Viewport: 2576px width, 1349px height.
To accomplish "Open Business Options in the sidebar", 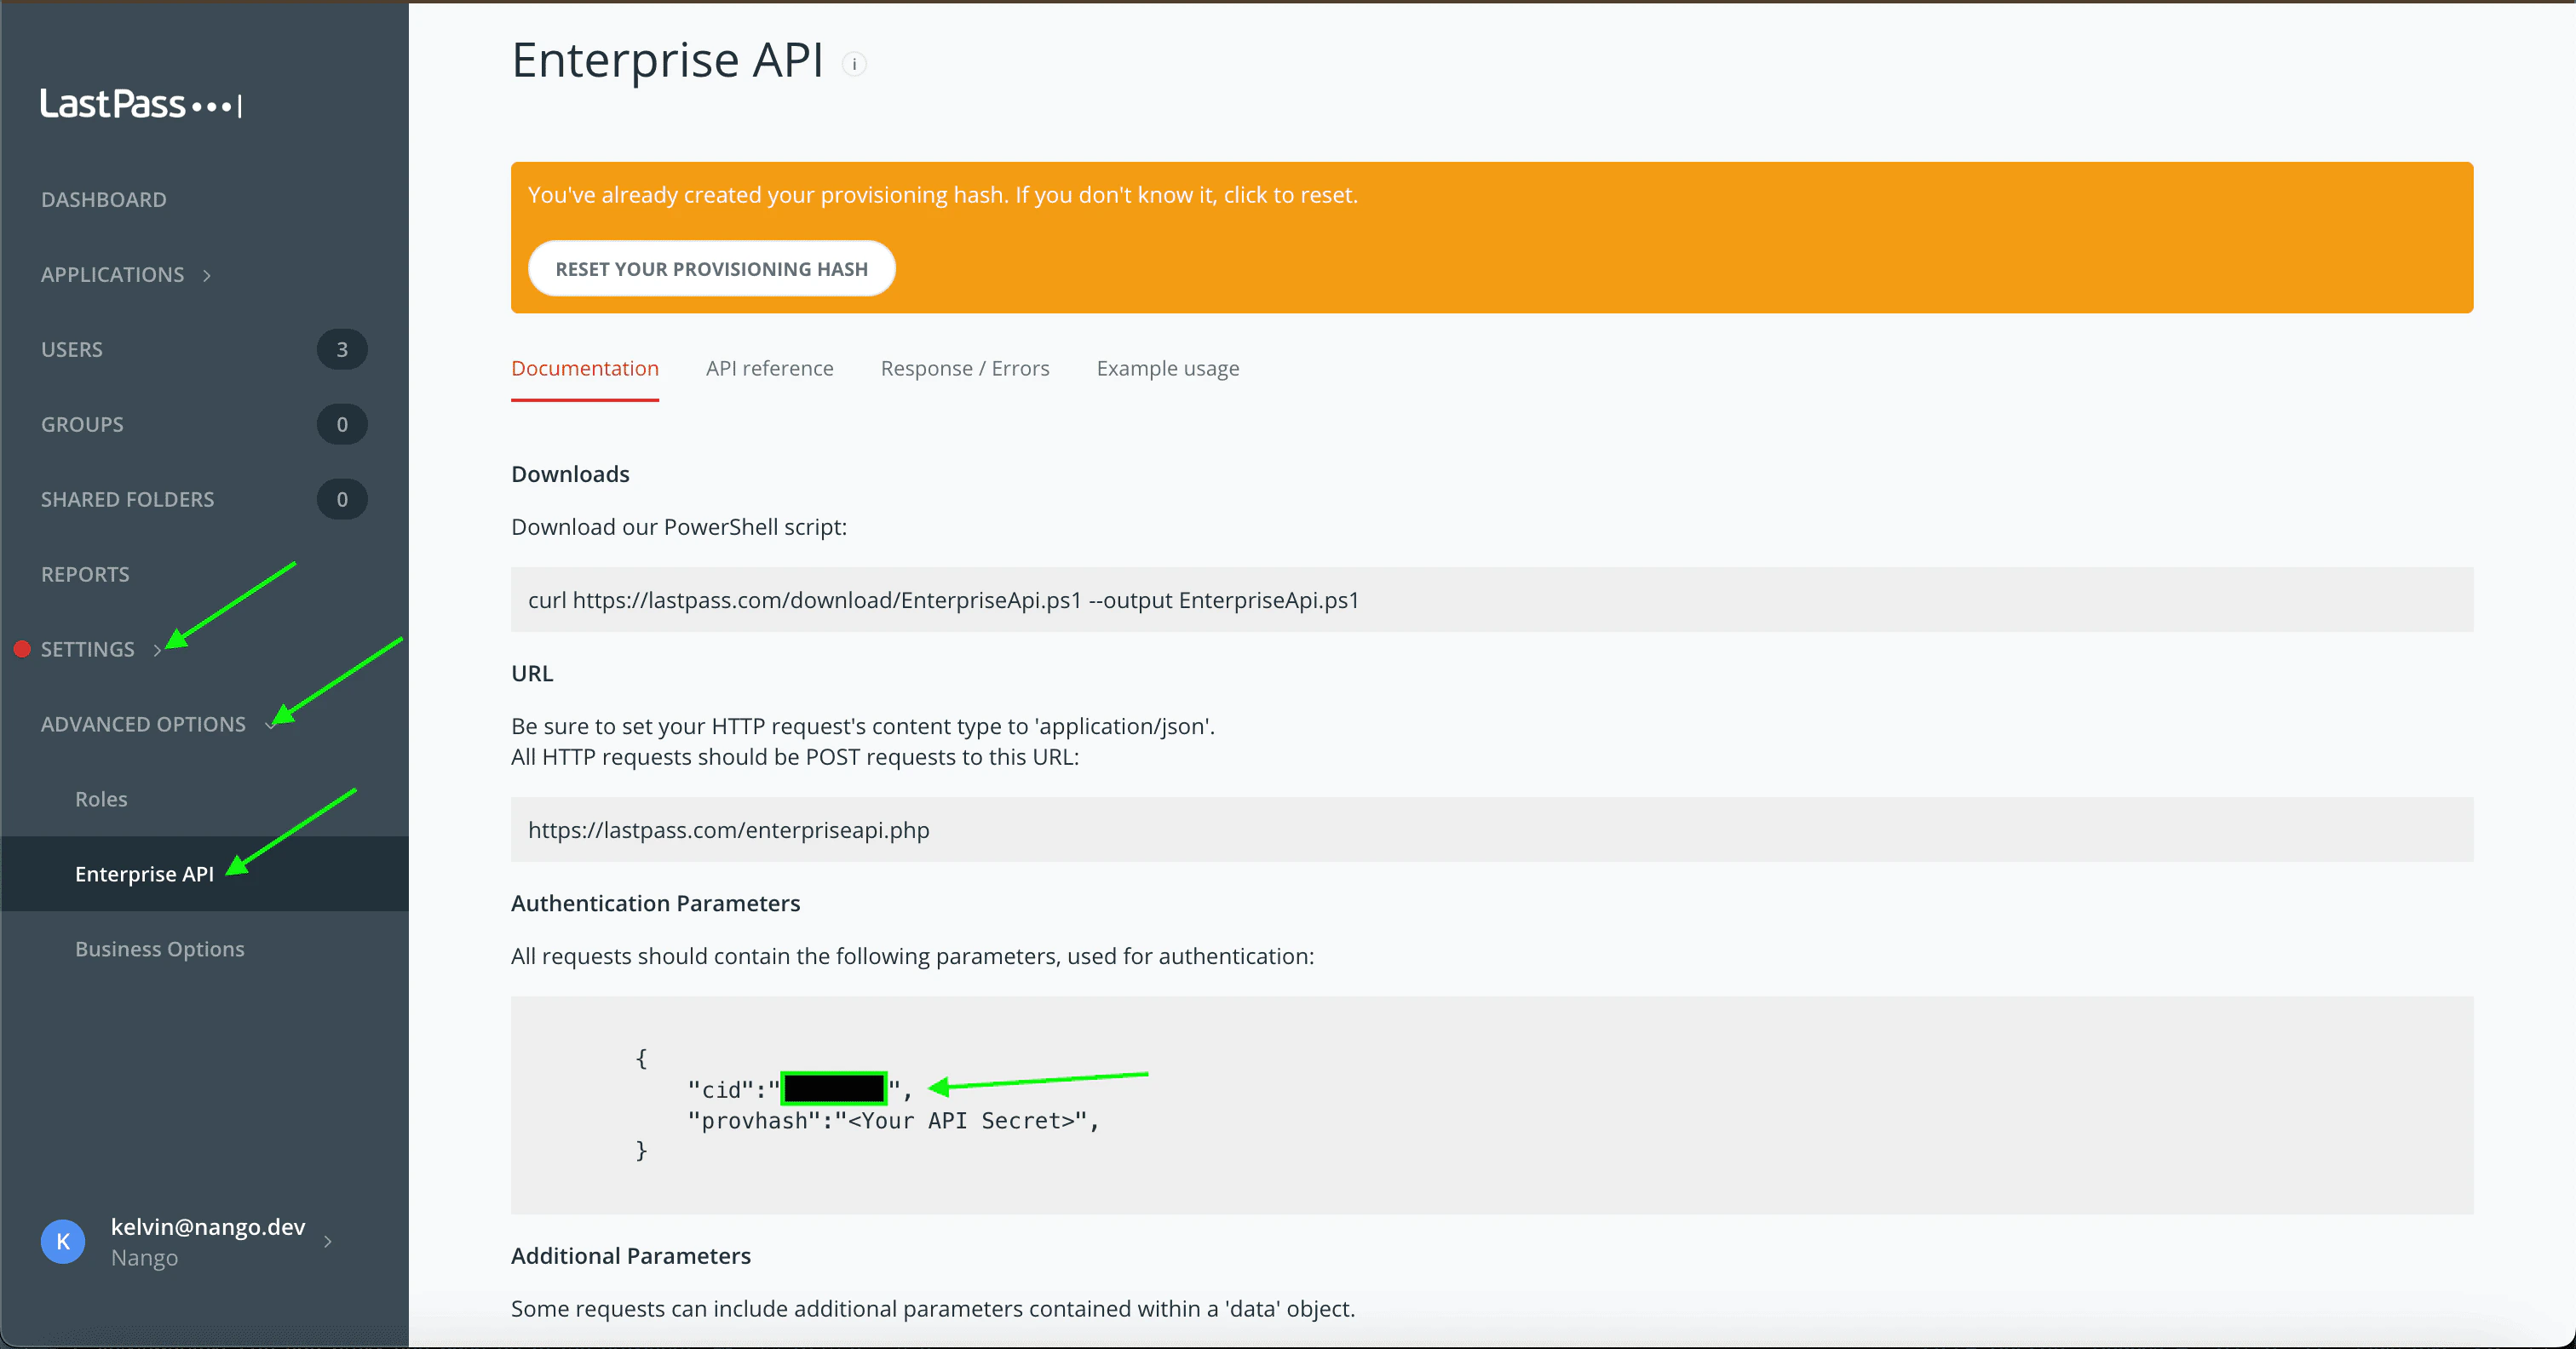I will click(160, 949).
